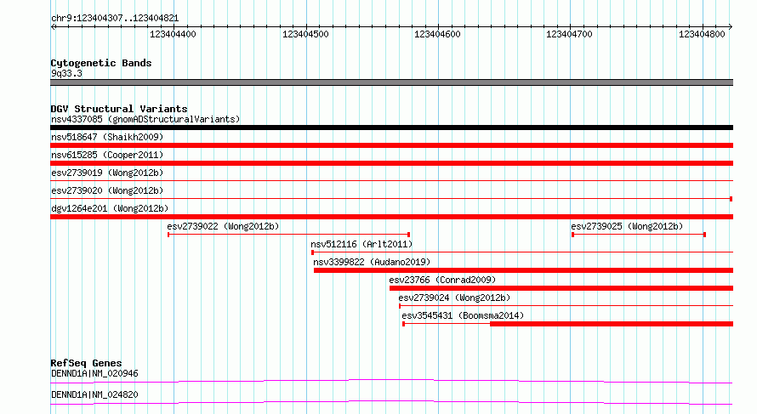Open variant esv2739025 (Wong2012b) label

627,226
